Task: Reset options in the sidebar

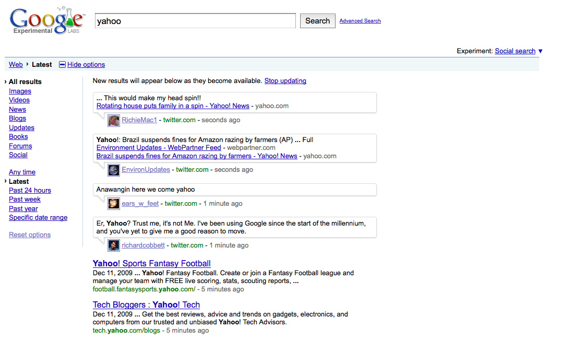Action: point(30,235)
